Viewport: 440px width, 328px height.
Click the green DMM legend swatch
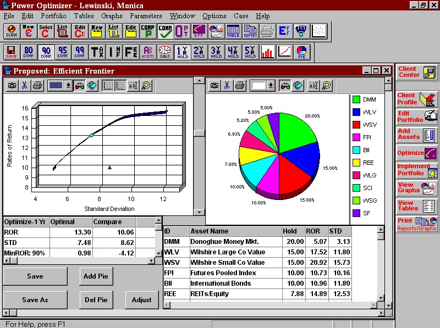point(356,99)
